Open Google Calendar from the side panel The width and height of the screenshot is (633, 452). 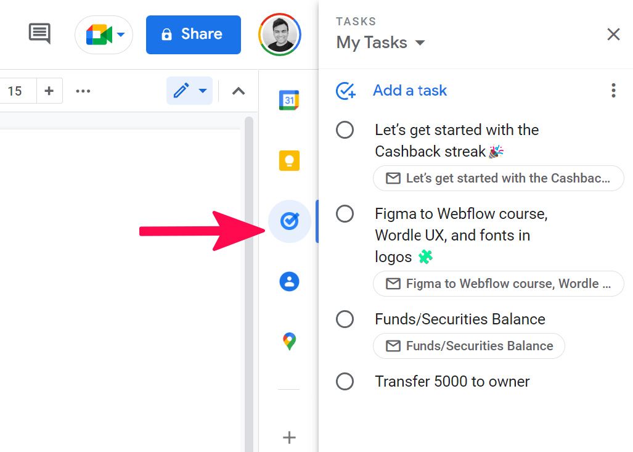(288, 99)
